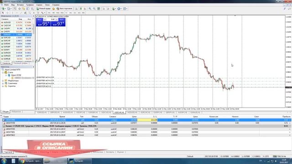Click the BUY one-click button
This screenshot has width=292, height=164.
coord(58,22)
